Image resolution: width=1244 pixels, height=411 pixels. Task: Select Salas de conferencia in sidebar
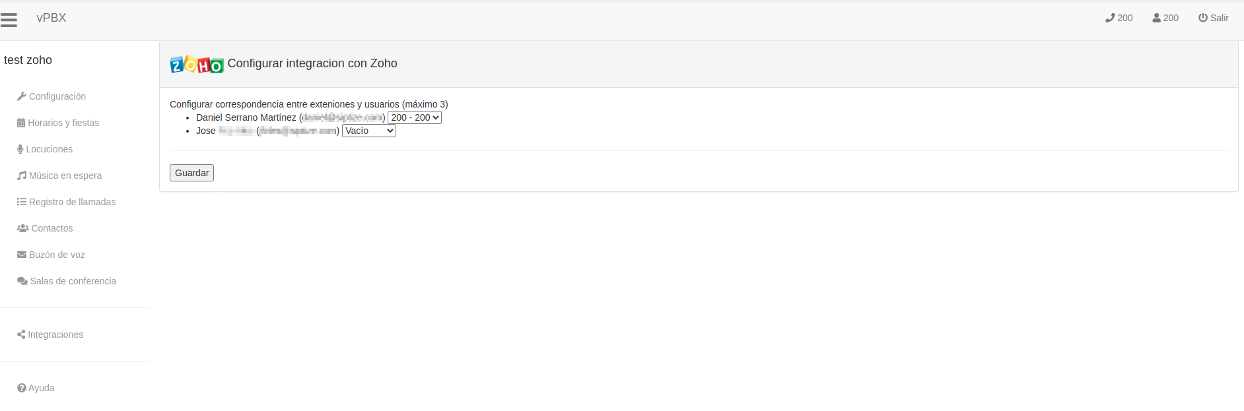coord(67,281)
